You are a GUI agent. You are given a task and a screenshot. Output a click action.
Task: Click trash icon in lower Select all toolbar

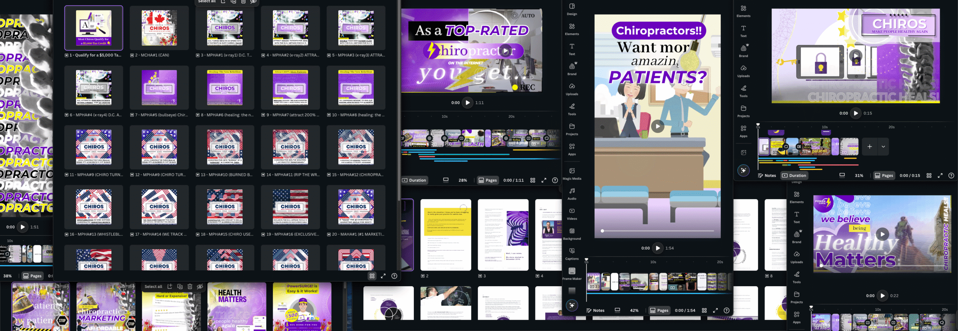190,287
